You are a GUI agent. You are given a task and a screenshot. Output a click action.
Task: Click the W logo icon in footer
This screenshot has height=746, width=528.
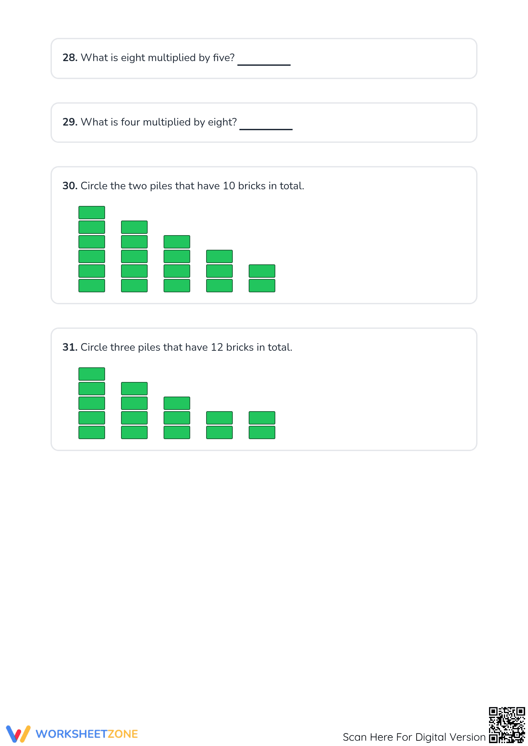pyautogui.click(x=18, y=734)
